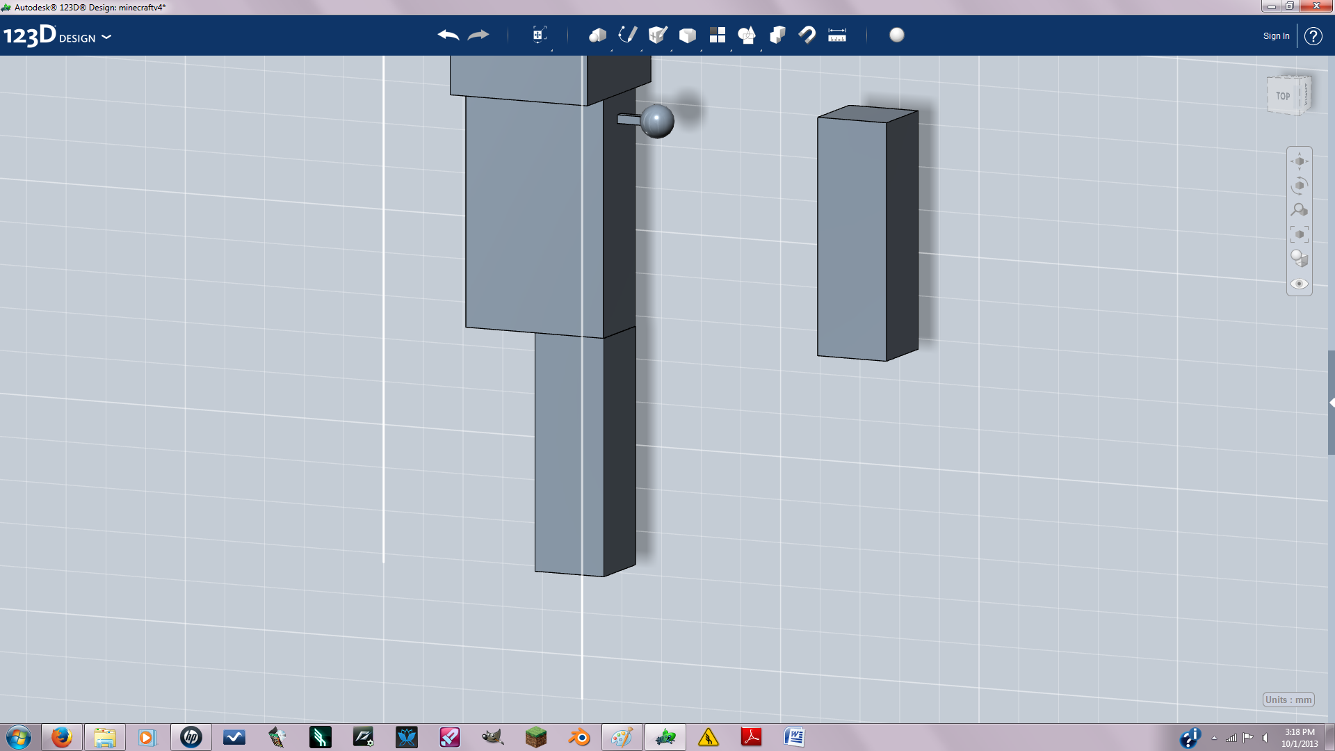The image size is (1335, 751).
Task: Open HP application from taskbar
Action: tap(191, 737)
